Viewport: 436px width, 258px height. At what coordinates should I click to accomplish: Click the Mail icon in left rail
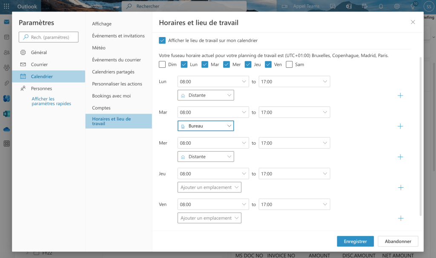[6, 22]
